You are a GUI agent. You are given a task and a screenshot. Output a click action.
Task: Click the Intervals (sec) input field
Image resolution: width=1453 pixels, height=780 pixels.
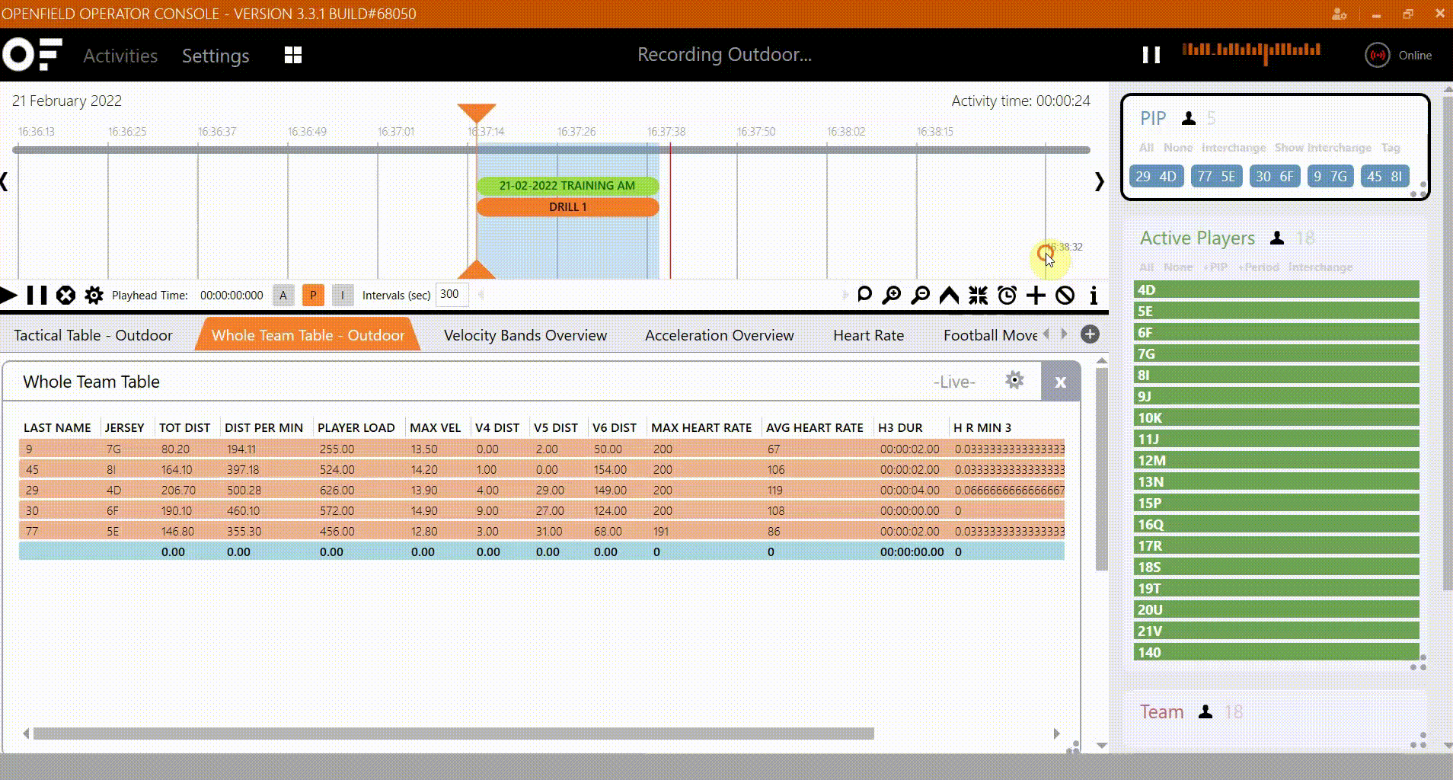[452, 295]
